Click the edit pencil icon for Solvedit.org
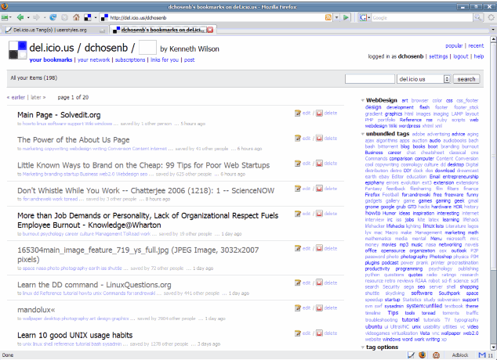This screenshot has height=360, width=497. click(x=298, y=113)
